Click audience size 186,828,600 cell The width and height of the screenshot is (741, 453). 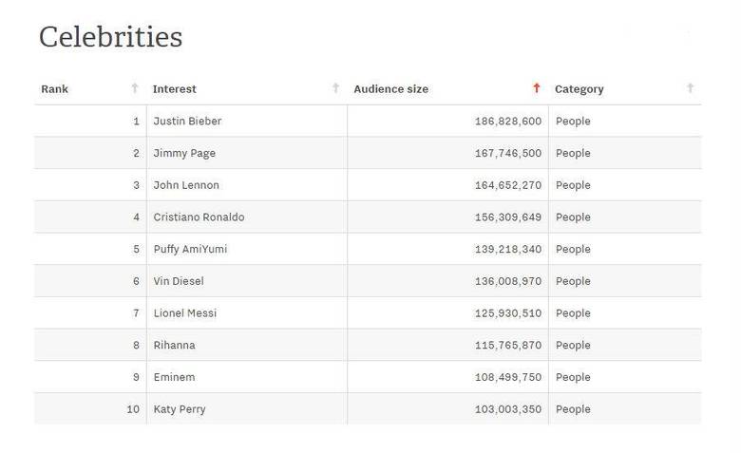508,122
